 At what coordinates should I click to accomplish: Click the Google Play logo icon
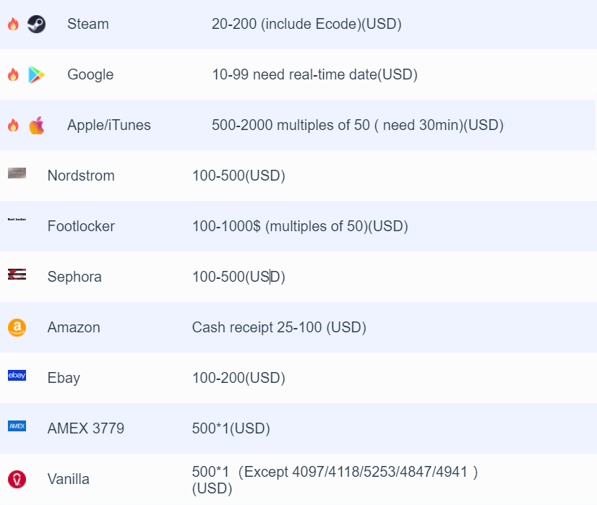click(x=37, y=74)
